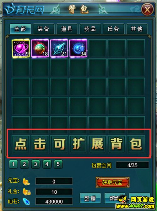Image resolution: width=157 pixels, height=211 pixels.
Task: Click the gold yuanbao ingot icon
Action: 26,181
